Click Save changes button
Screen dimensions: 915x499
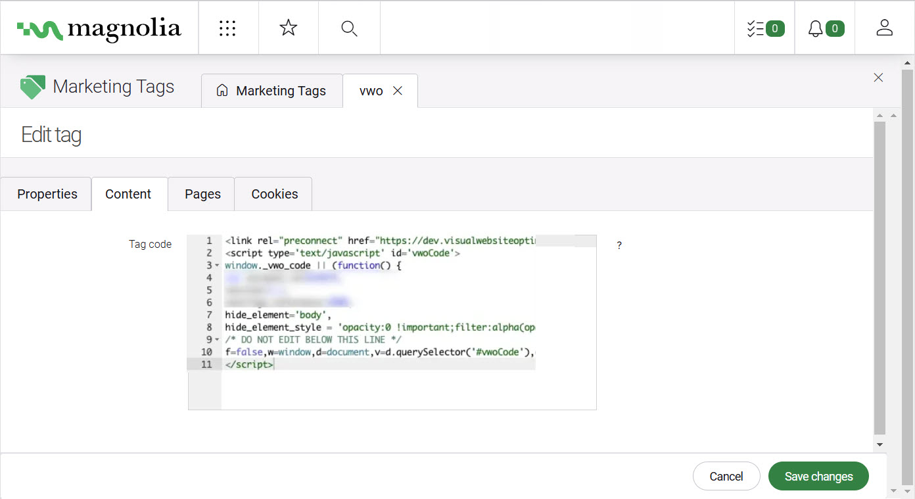coord(818,477)
